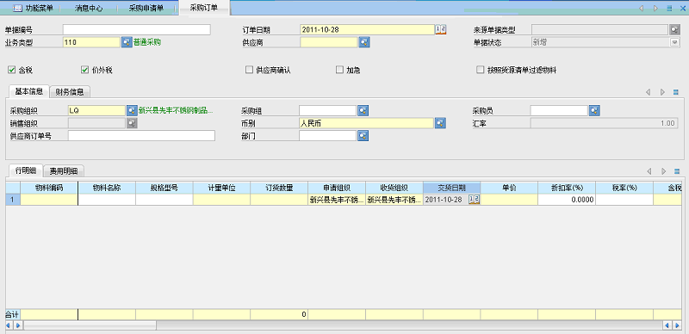This screenshot has height=334, width=689.
Task: Click lookup icon for 部门 field
Action: (x=363, y=136)
